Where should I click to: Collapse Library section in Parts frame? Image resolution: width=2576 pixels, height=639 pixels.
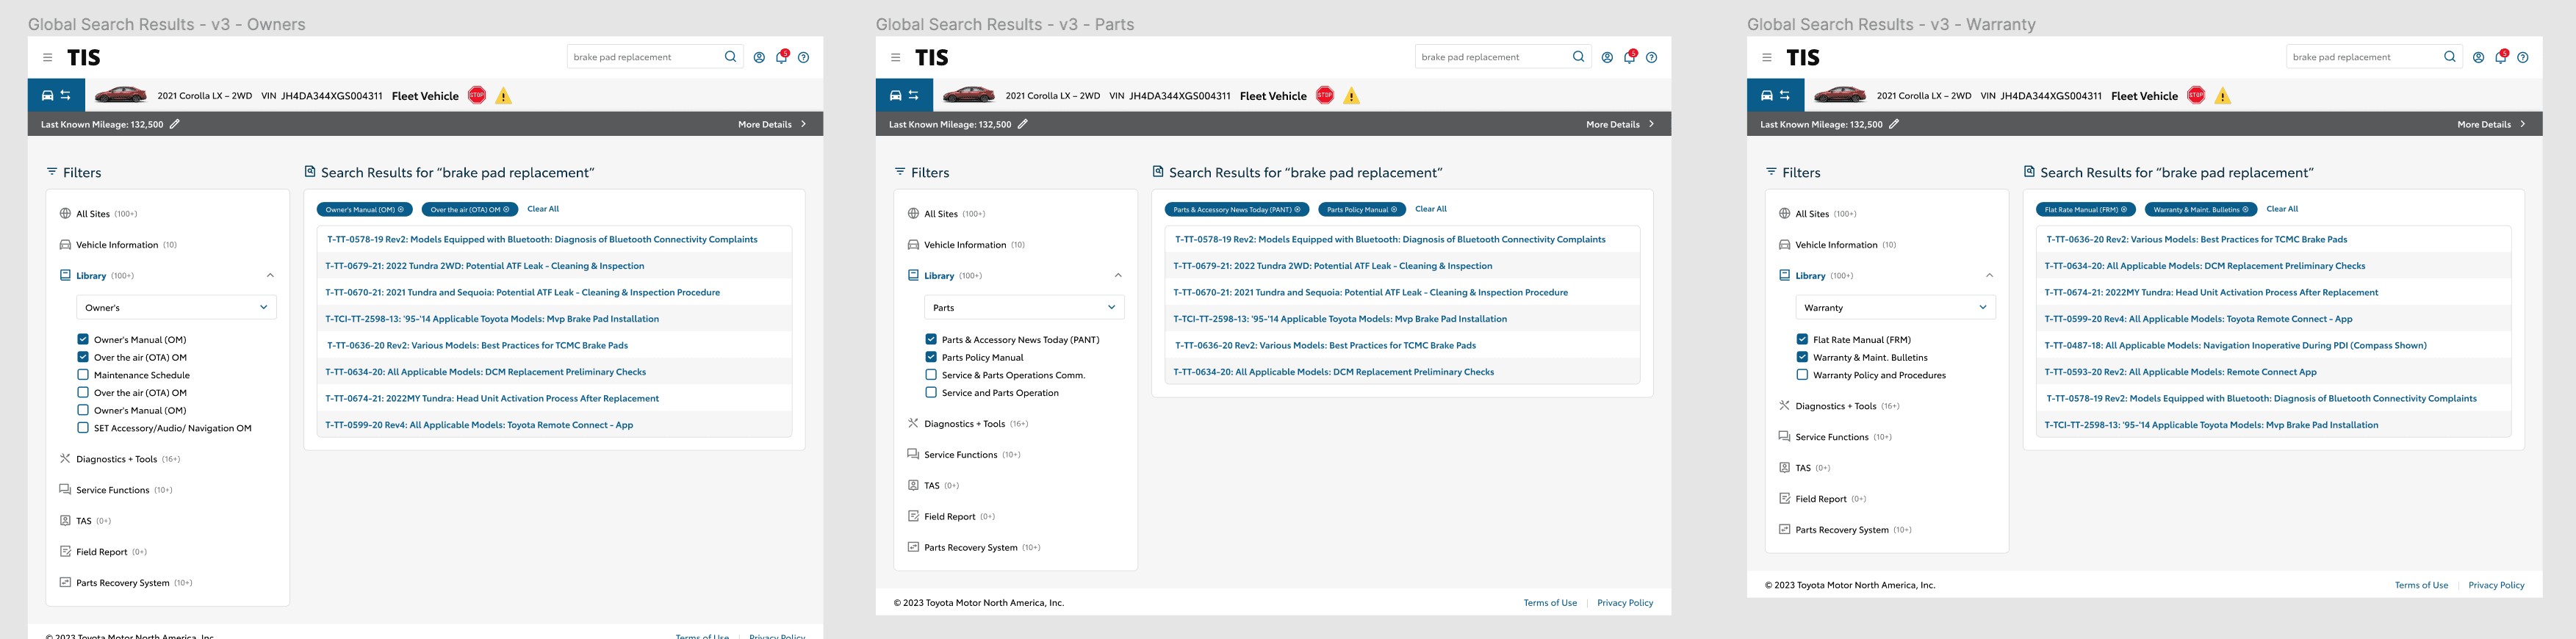1118,275
